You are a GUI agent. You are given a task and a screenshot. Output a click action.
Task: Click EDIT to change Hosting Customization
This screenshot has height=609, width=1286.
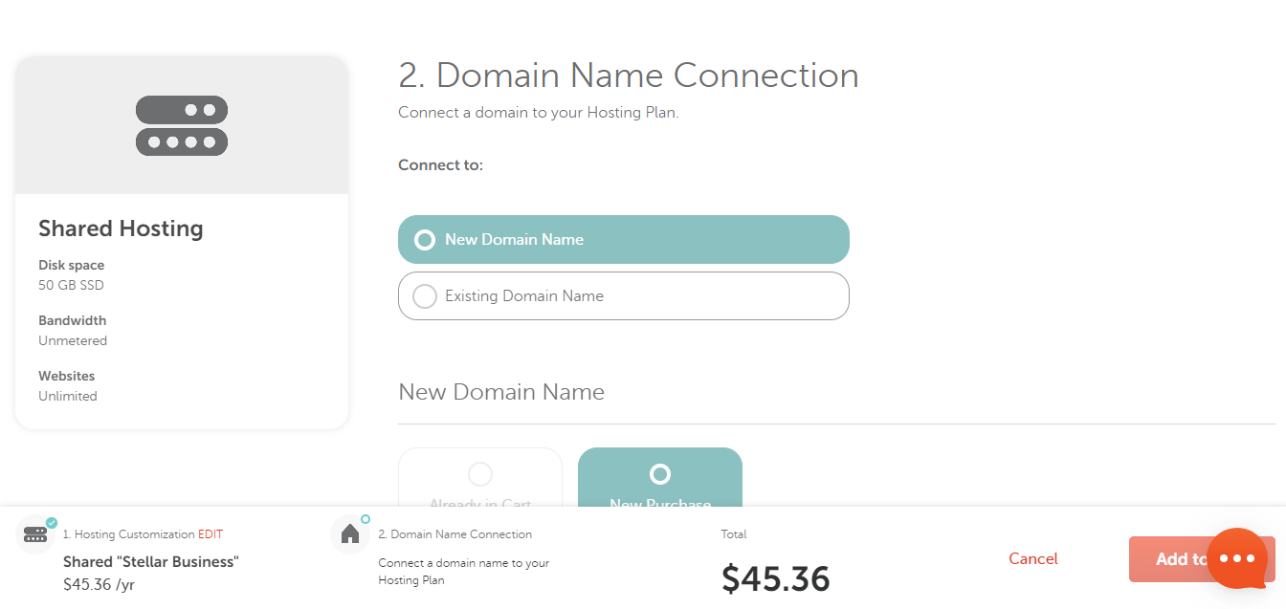[x=210, y=534]
